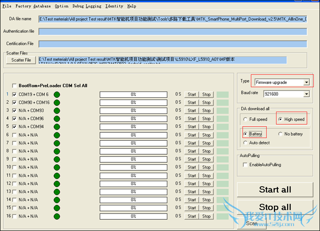Click the green status circle beside N/A + COM93
This screenshot has height=231, width=320.
click(57, 111)
